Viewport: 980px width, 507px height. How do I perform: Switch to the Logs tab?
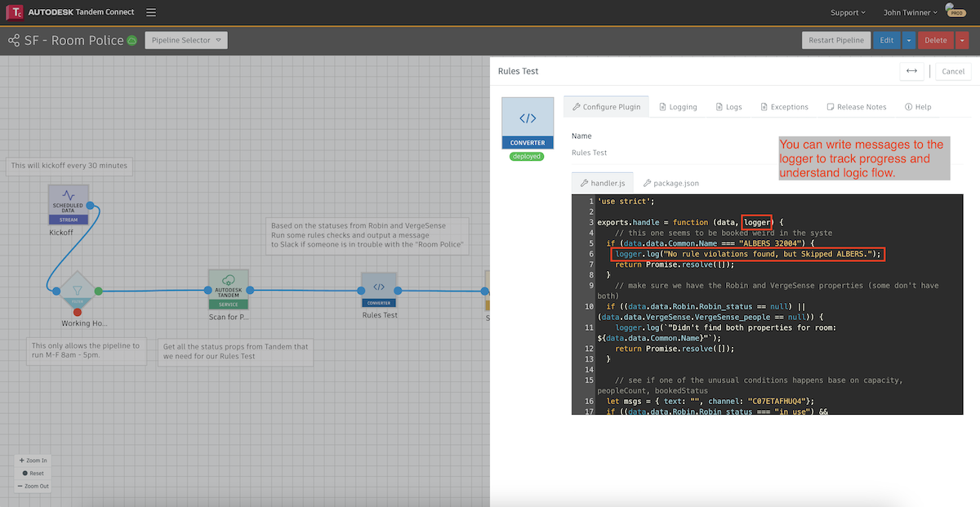click(x=728, y=107)
